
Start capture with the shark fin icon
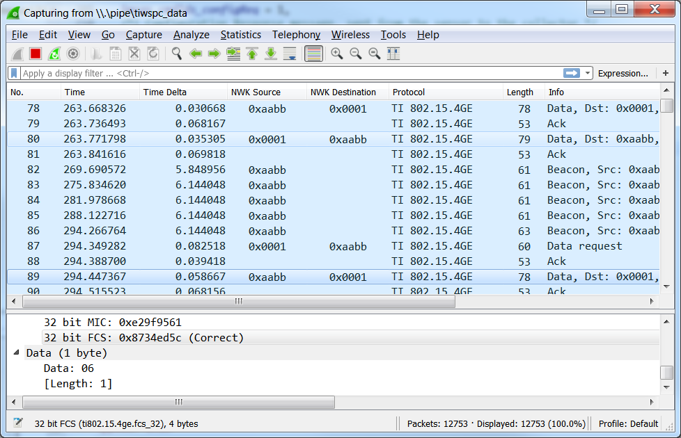click(x=17, y=54)
